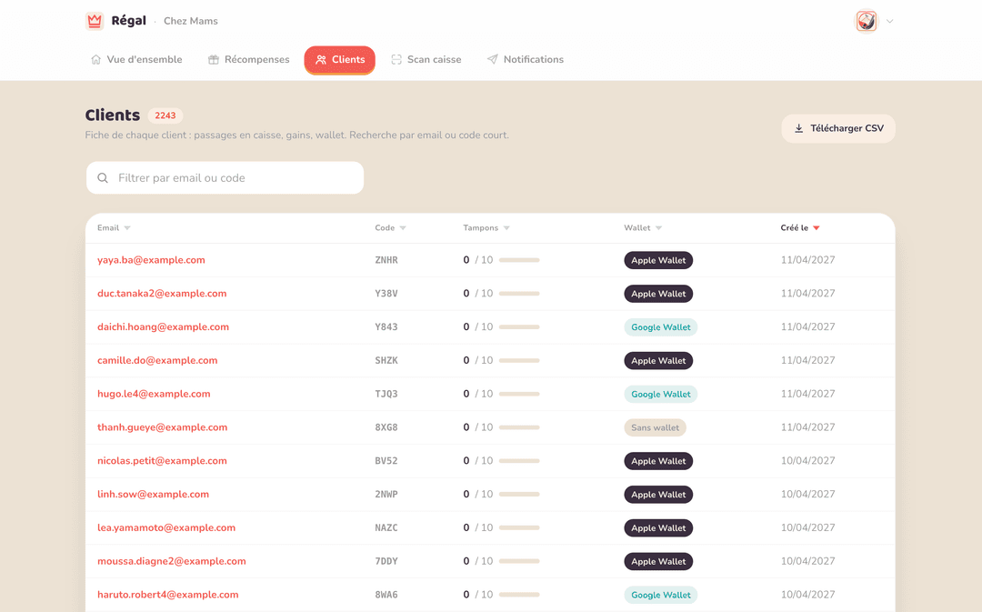Open client lea.yamamoto@example.com
982x612 pixels.
pos(166,528)
